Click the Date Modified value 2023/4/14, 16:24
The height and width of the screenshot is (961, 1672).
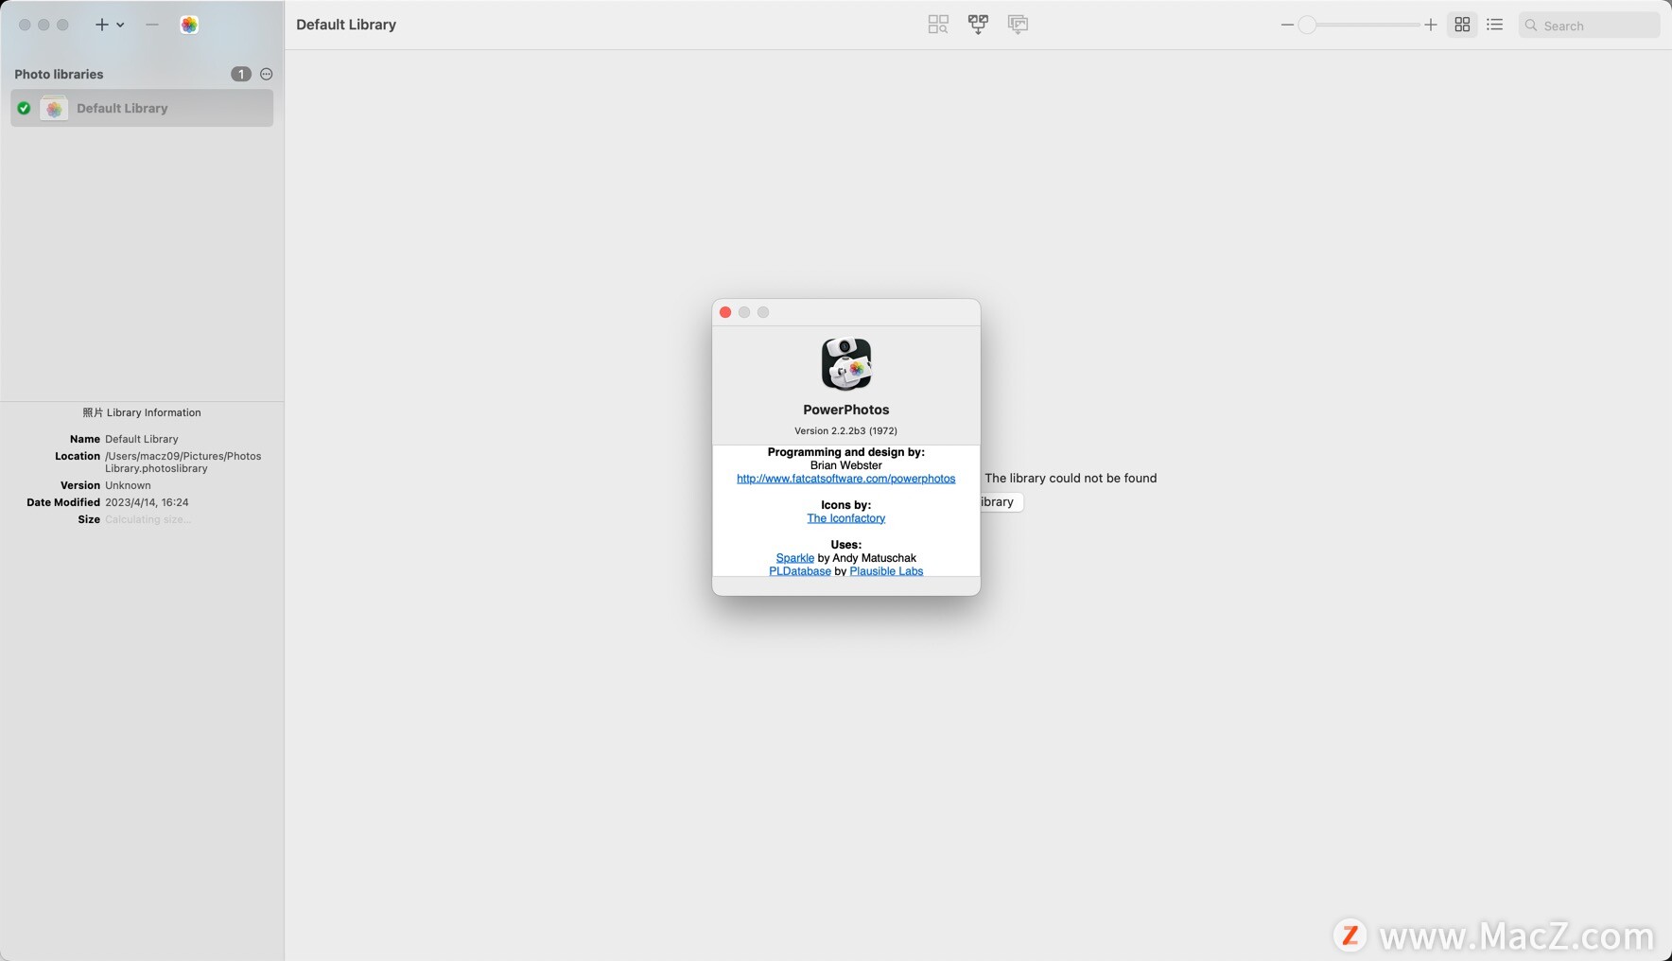click(x=147, y=502)
